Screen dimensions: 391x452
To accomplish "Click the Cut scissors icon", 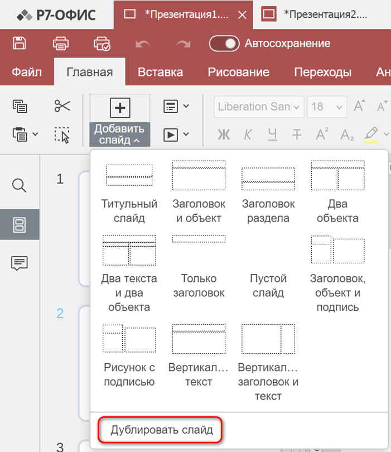I will click(62, 106).
